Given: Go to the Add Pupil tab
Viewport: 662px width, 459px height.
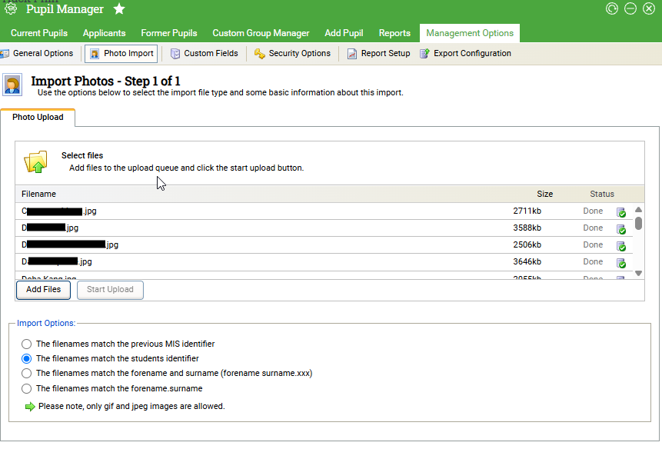Looking at the screenshot, I should [344, 33].
